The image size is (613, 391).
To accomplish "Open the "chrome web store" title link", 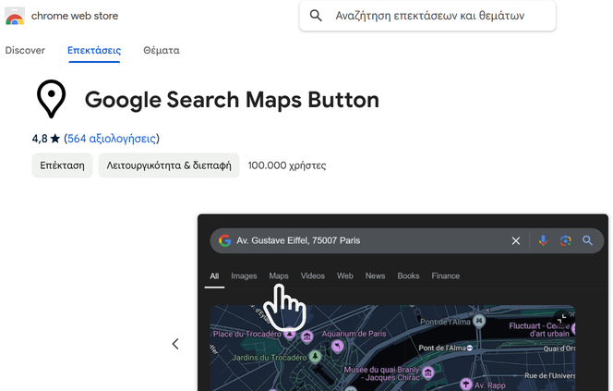I will coord(75,16).
